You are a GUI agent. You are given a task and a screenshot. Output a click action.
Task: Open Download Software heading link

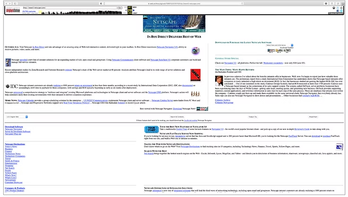click(x=14, y=127)
